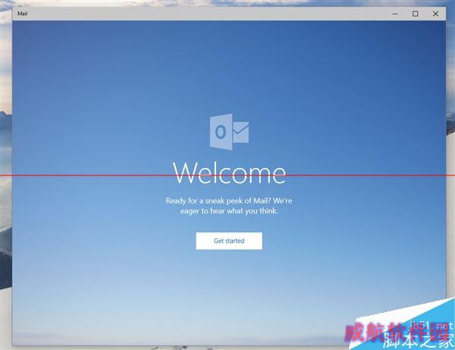This screenshot has height=350, width=455.
Task: Close the Mail window
Action: pos(435,14)
